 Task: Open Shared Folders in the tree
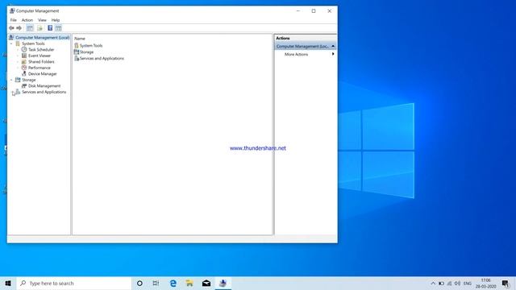(x=41, y=62)
